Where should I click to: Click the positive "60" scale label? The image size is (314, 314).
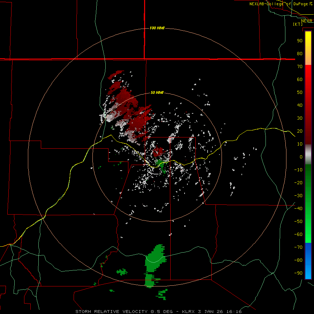(300, 79)
